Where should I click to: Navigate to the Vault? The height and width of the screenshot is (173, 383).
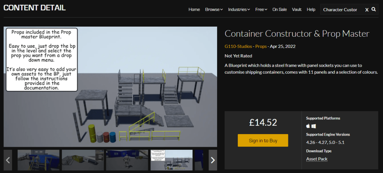pyautogui.click(x=297, y=9)
